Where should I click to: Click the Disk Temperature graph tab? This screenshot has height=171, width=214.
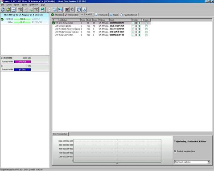point(60,134)
